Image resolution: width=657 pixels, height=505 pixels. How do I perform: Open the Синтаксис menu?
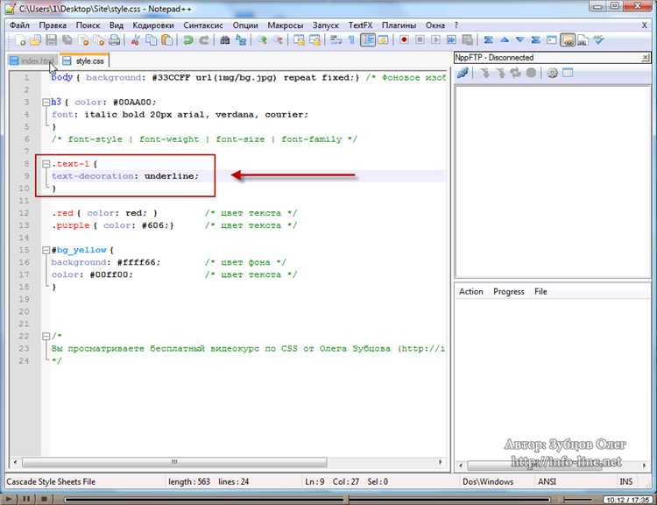(x=203, y=25)
